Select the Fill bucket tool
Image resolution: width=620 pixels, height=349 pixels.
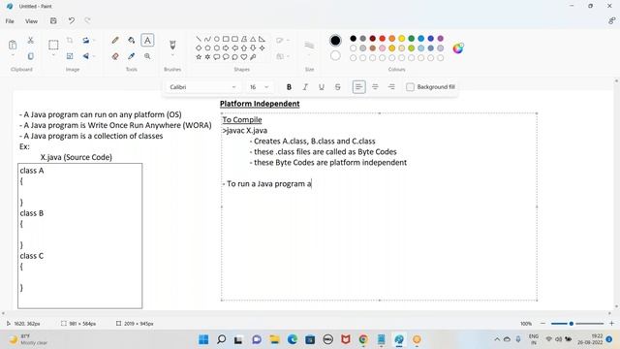[132, 40]
